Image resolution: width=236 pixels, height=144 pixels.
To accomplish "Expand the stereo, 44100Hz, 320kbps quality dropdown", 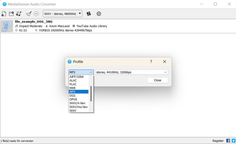I will (131, 72).
